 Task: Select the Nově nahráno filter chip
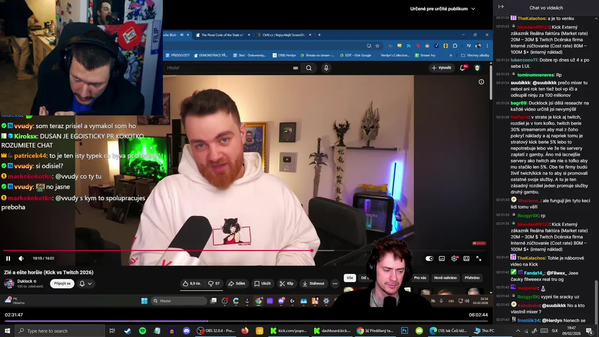(x=446, y=278)
